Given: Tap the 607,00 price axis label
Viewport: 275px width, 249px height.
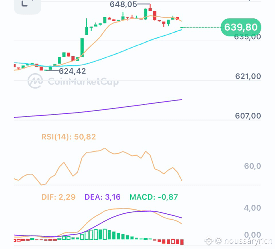Looking at the screenshot, I should (x=248, y=116).
